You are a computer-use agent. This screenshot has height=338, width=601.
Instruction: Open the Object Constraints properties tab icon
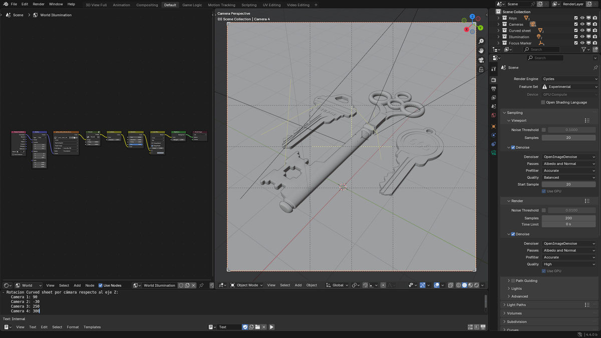[494, 144]
